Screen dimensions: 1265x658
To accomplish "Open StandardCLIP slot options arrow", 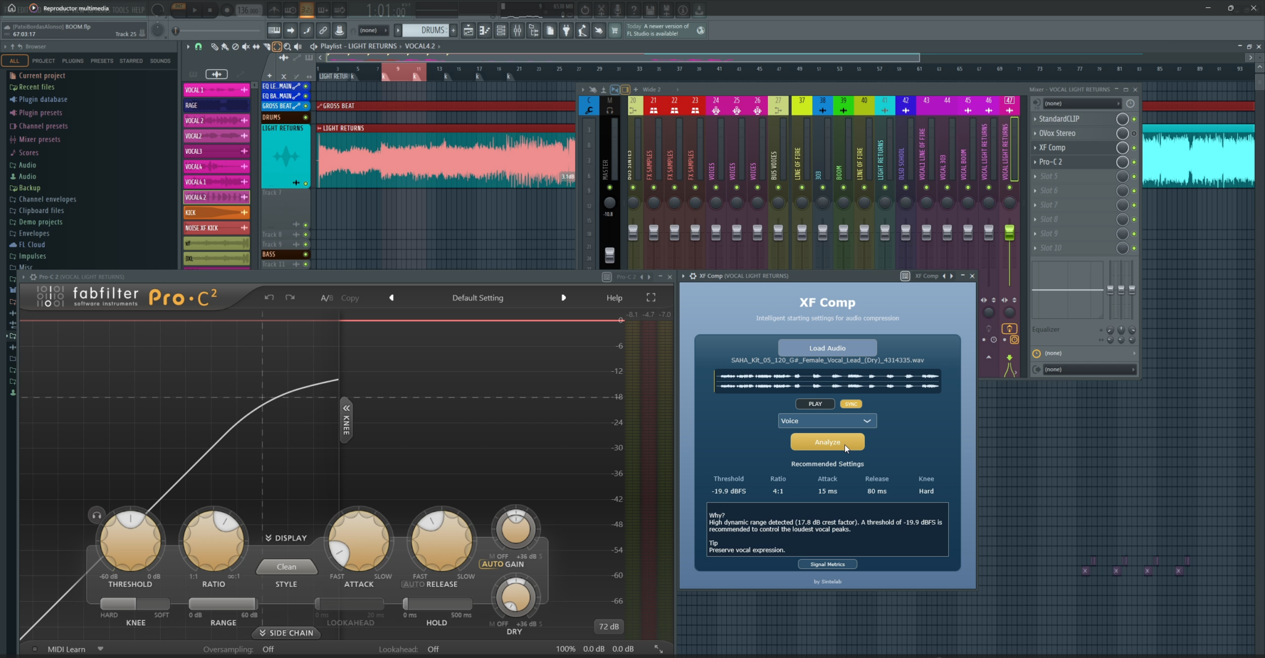I will 1035,119.
